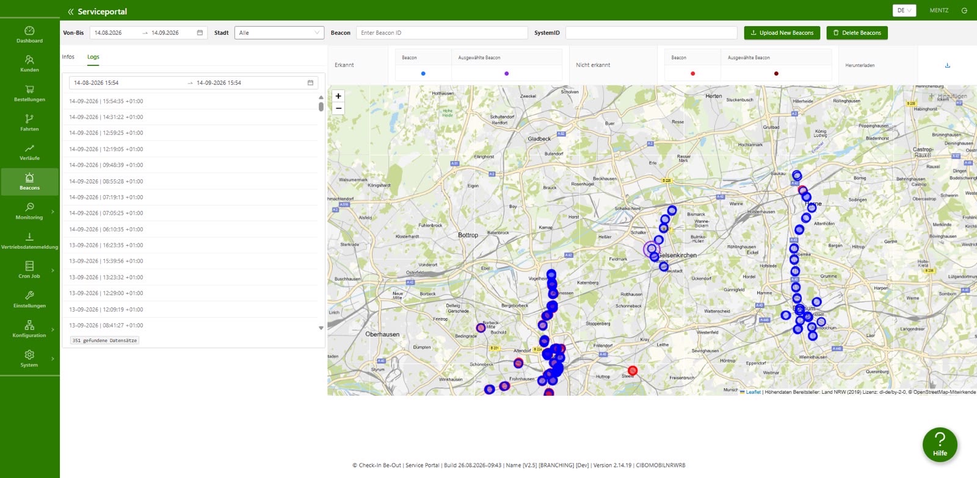The image size is (977, 478).
Task: Click the Von-Bis end date 14.09.2026
Action: [165, 33]
